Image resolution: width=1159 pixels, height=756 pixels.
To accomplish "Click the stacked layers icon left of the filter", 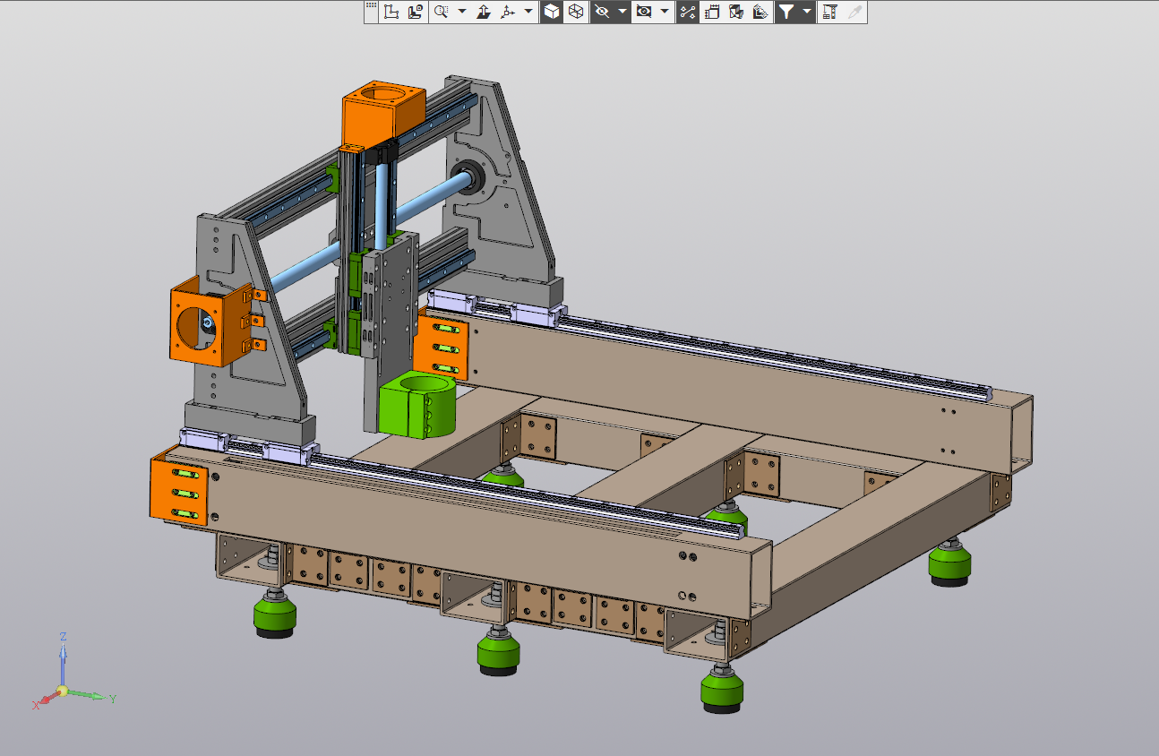I will pos(760,13).
